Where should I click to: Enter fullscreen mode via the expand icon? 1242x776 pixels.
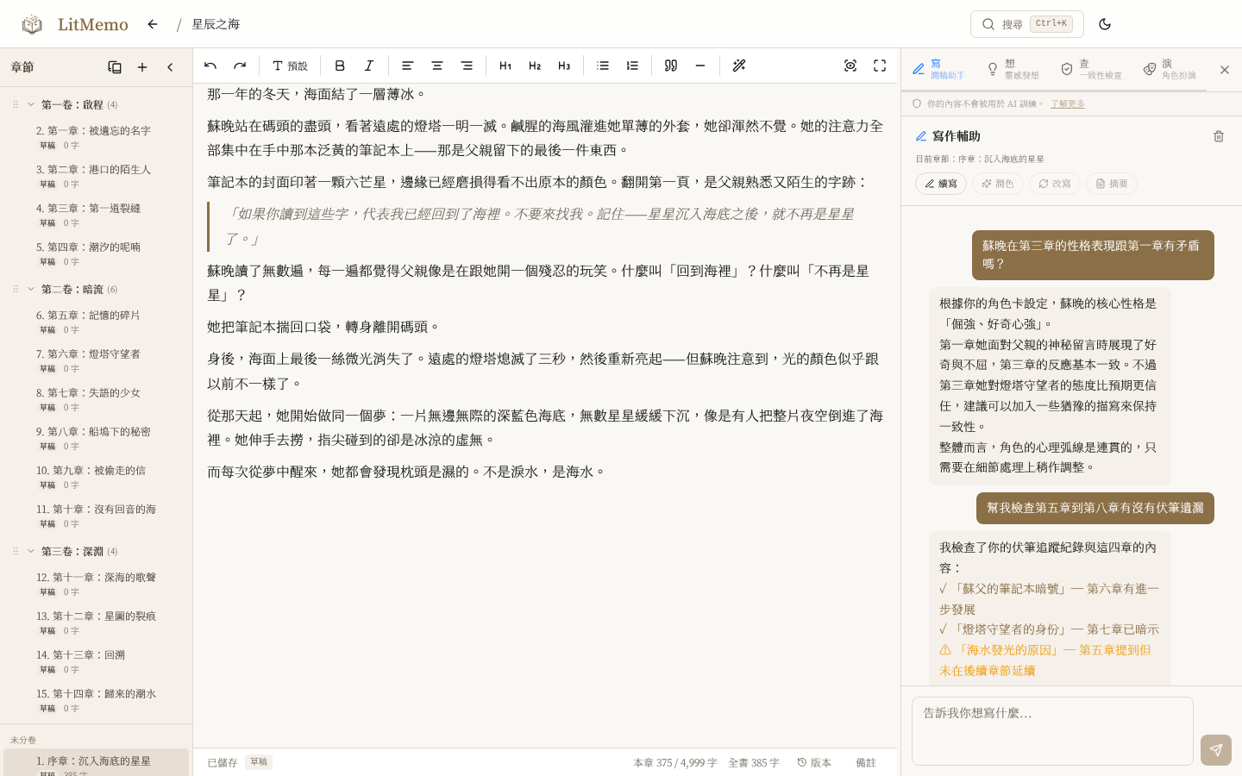coord(881,66)
